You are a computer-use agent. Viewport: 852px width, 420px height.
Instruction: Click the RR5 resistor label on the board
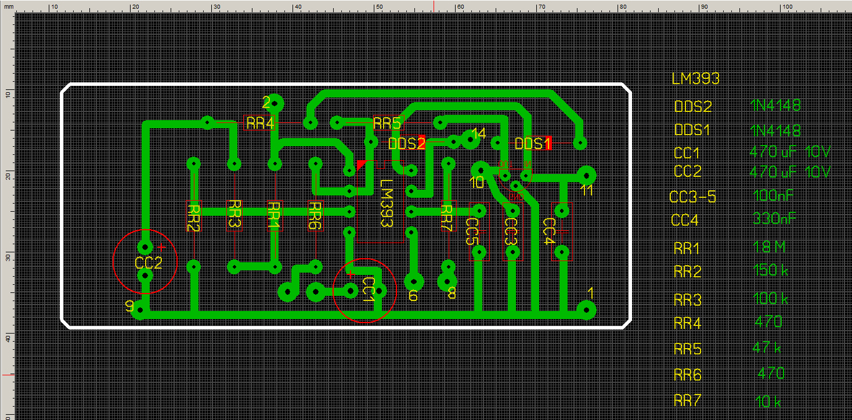(387, 123)
